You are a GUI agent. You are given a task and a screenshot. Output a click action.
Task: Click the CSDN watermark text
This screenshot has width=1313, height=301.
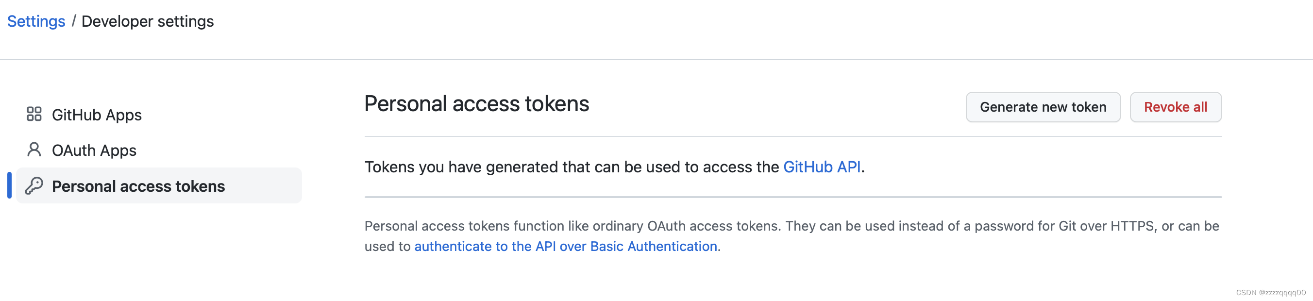pos(1271,293)
